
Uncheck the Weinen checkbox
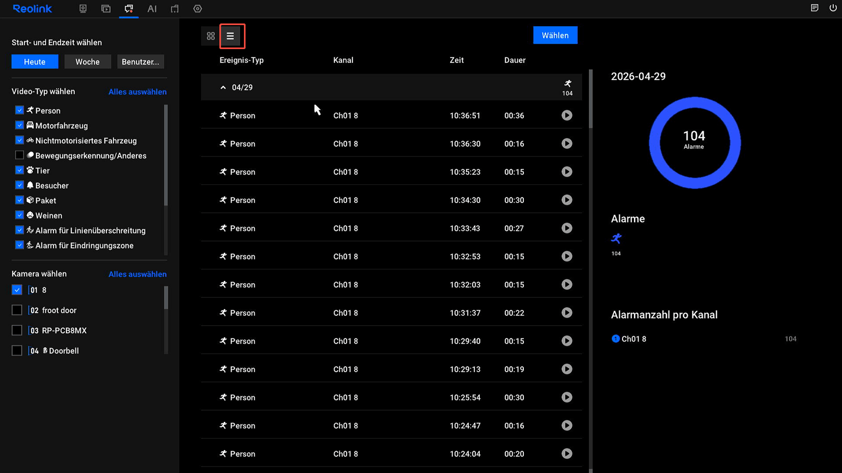tap(20, 215)
